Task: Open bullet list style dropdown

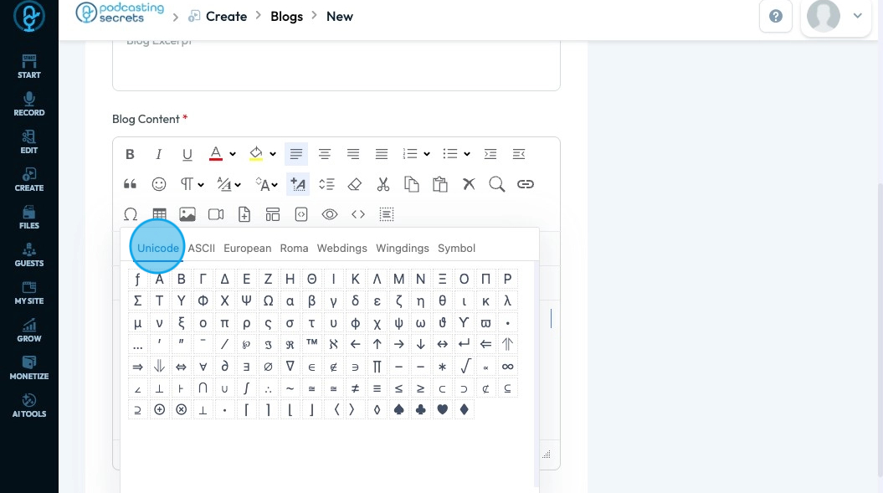Action: tap(467, 154)
